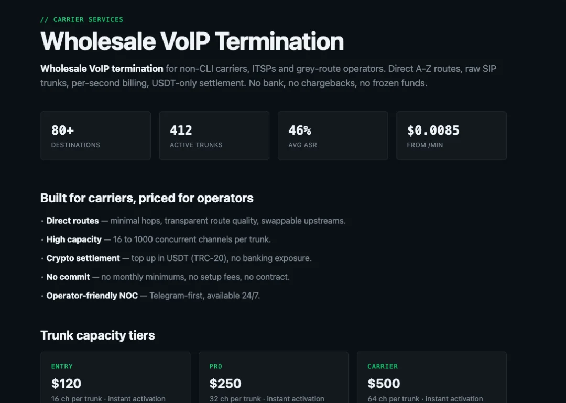Click the Direct routes bullet item

(193, 221)
